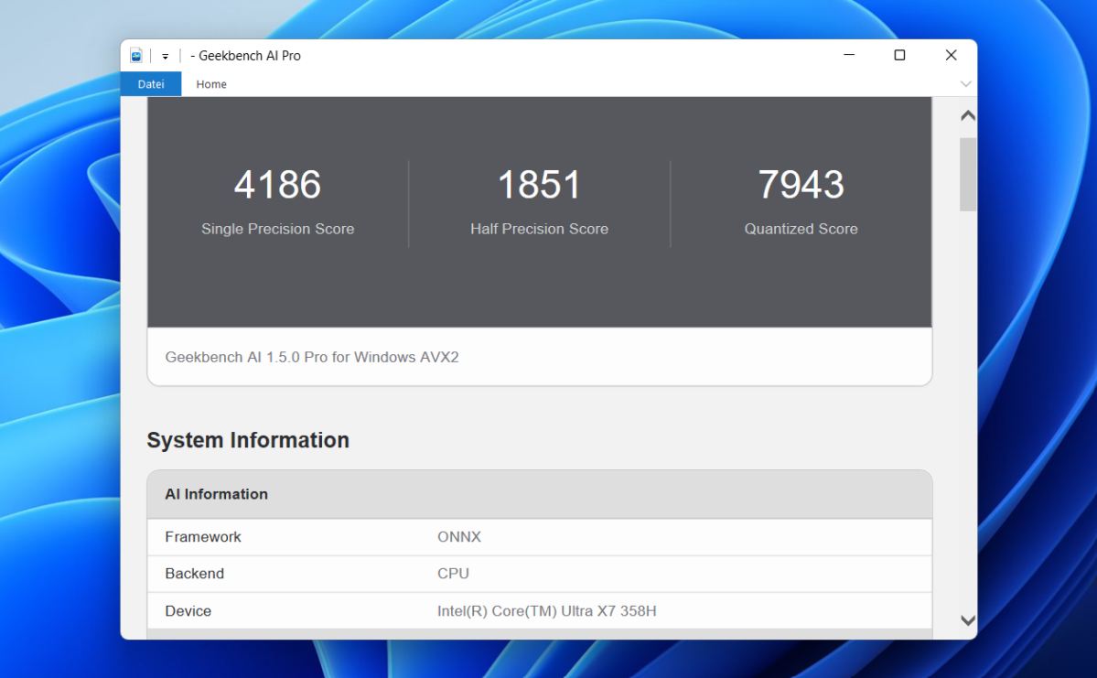Maximize the Geekbench AI Pro window

tap(899, 55)
